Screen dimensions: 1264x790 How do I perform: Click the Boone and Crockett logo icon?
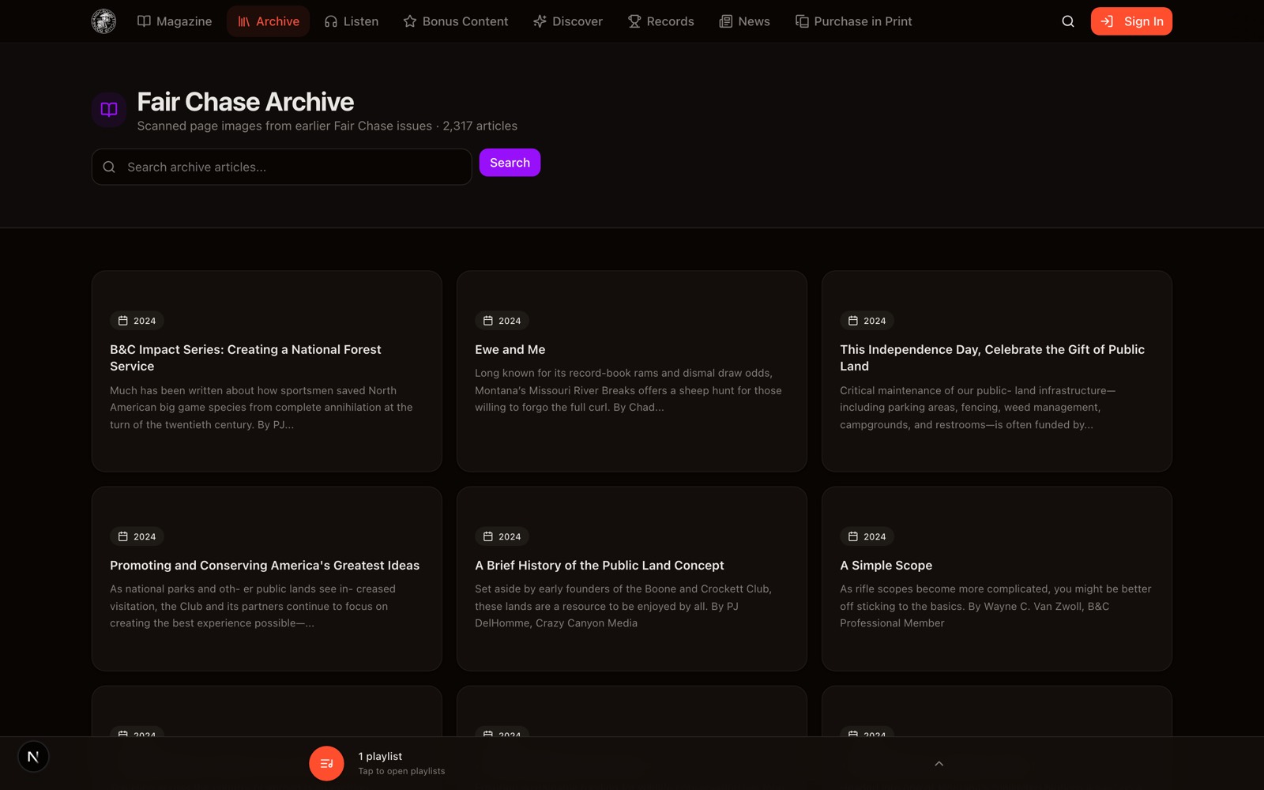(103, 21)
